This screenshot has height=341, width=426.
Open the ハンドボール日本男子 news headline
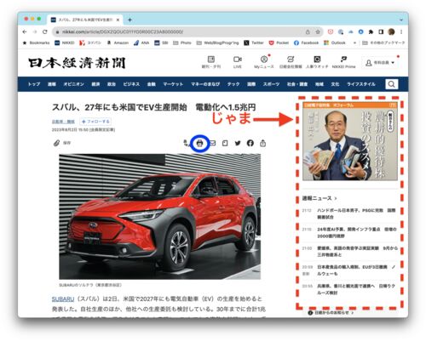click(356, 213)
